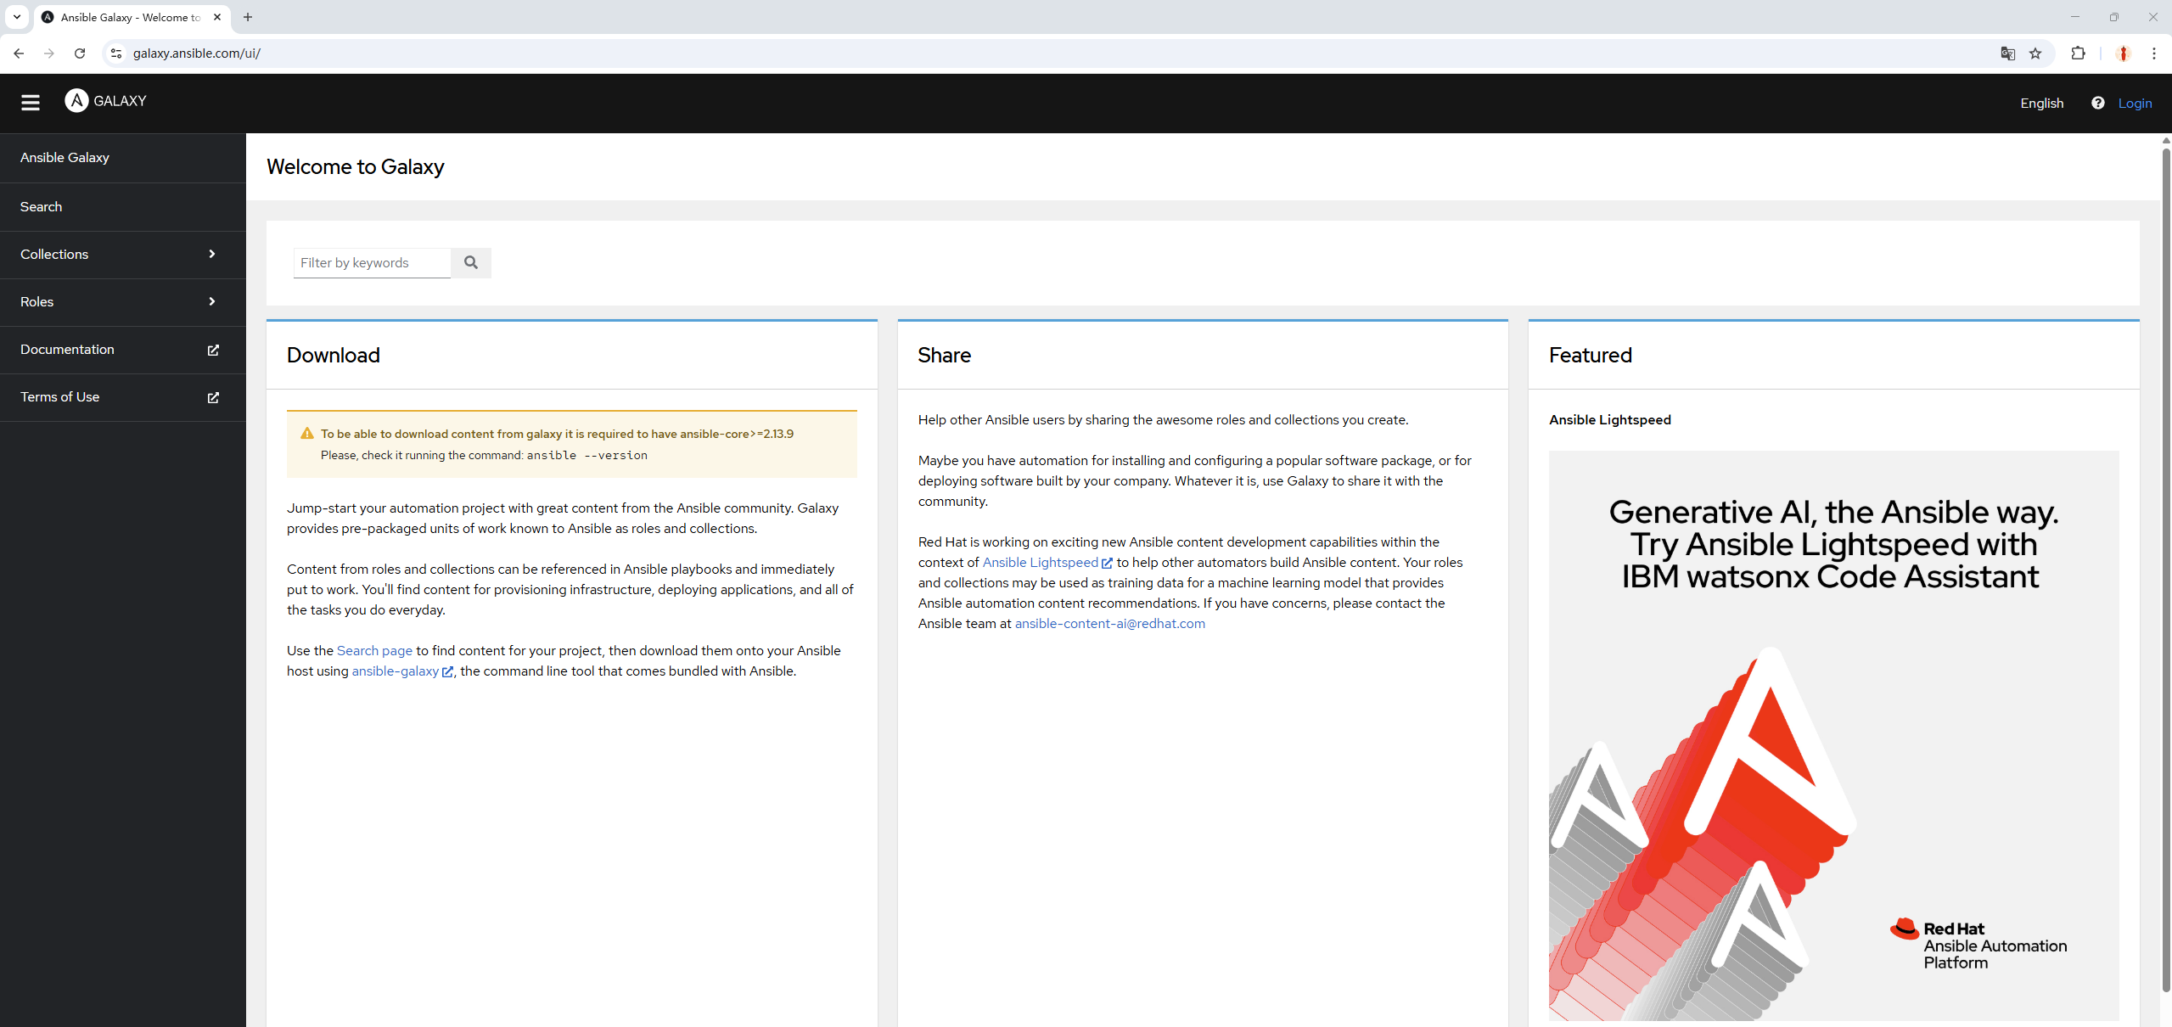Open Terms of Use sidebar item
Image resolution: width=2172 pixels, height=1027 pixels.
click(60, 397)
